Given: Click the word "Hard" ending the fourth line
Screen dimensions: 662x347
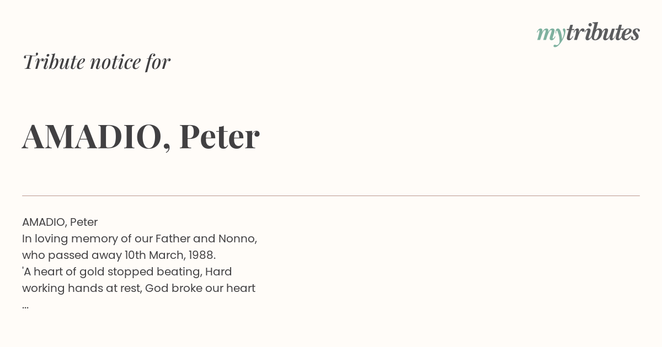Looking at the screenshot, I should coord(218,272).
